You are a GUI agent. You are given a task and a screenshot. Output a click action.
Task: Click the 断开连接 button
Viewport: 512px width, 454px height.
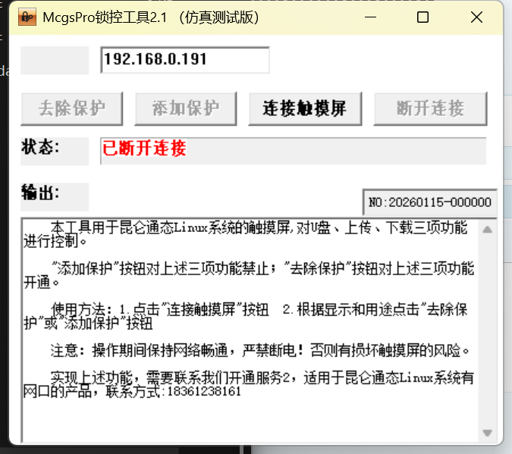pos(430,108)
